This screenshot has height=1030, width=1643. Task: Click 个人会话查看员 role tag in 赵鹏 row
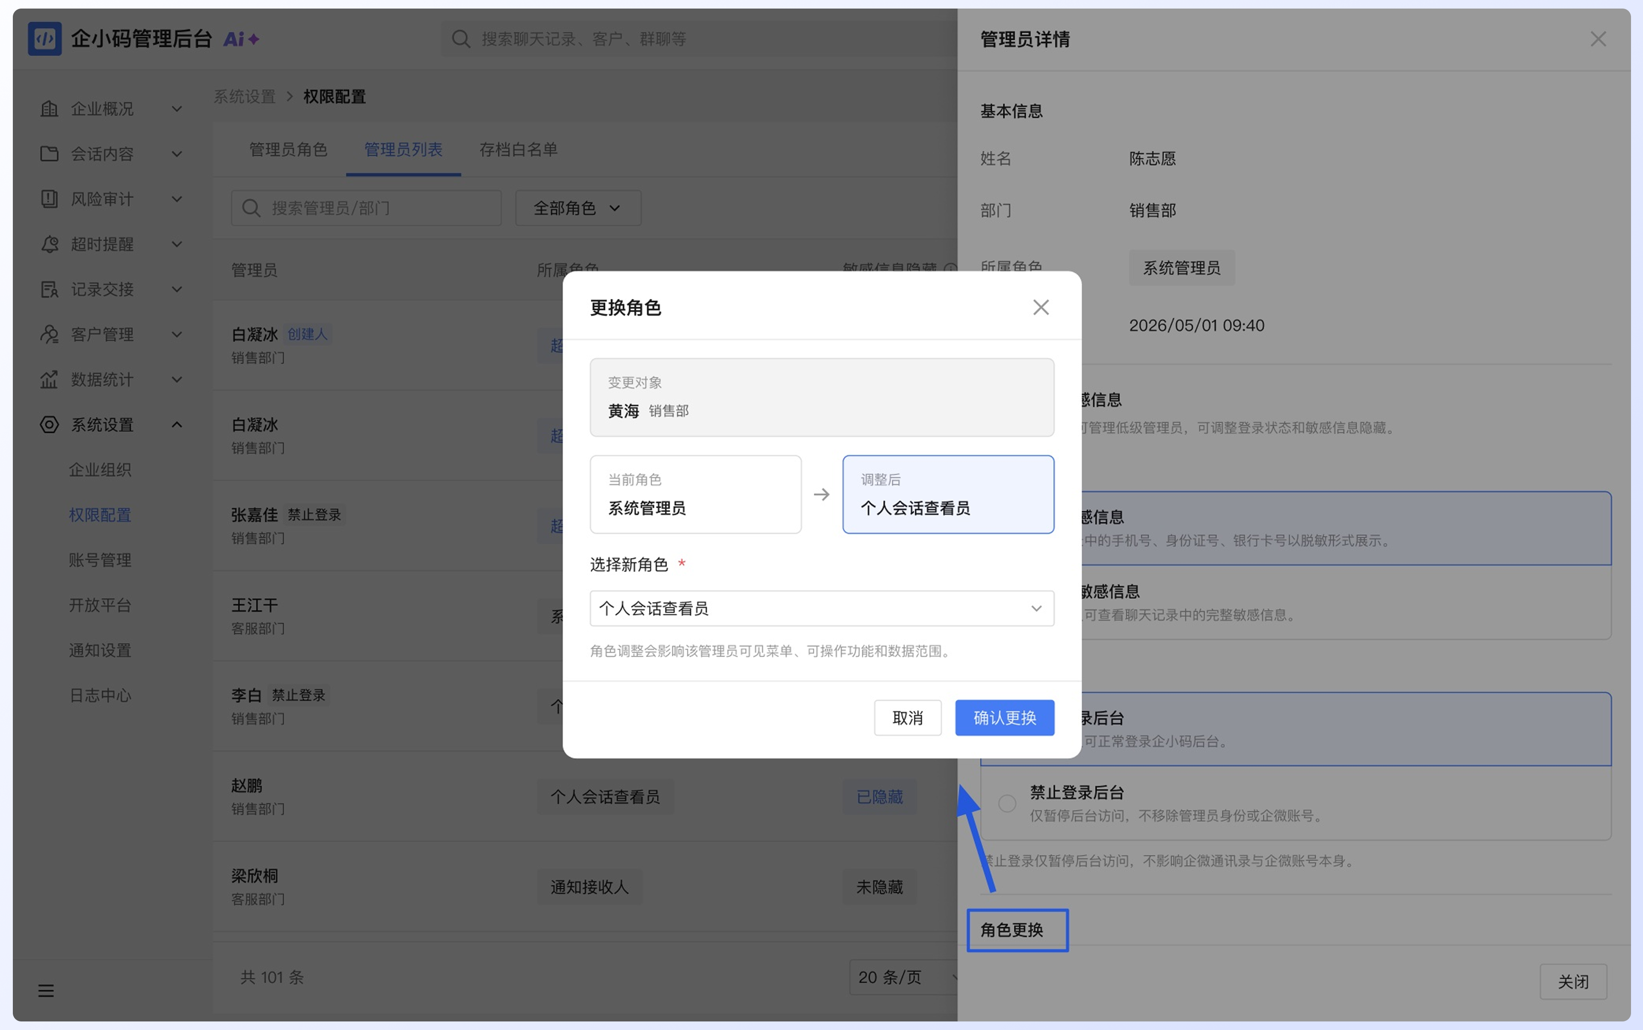coord(605,796)
